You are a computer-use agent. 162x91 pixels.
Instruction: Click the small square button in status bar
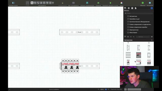[126, 89]
